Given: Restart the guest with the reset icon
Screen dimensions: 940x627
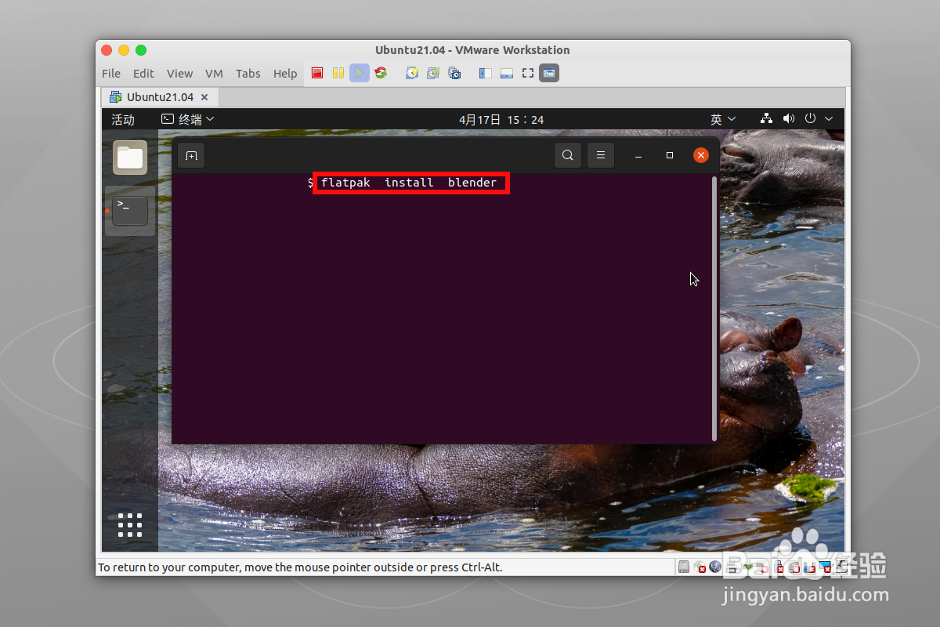Looking at the screenshot, I should pos(381,72).
